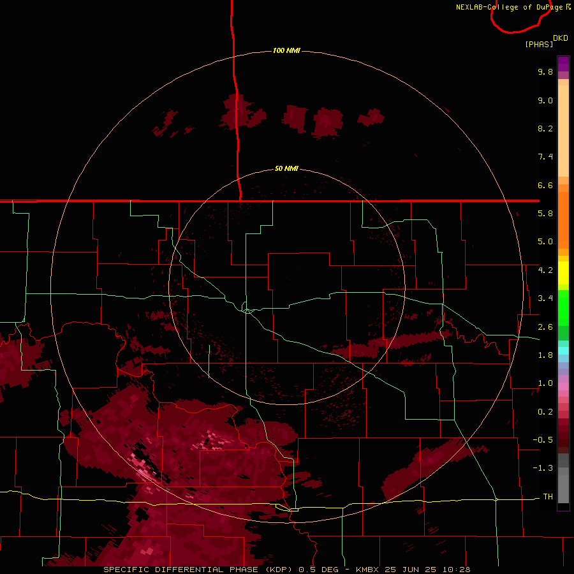Click the yellow segment of the color bar
Image resolution: width=574 pixels, height=574 pixels.
pos(563,273)
